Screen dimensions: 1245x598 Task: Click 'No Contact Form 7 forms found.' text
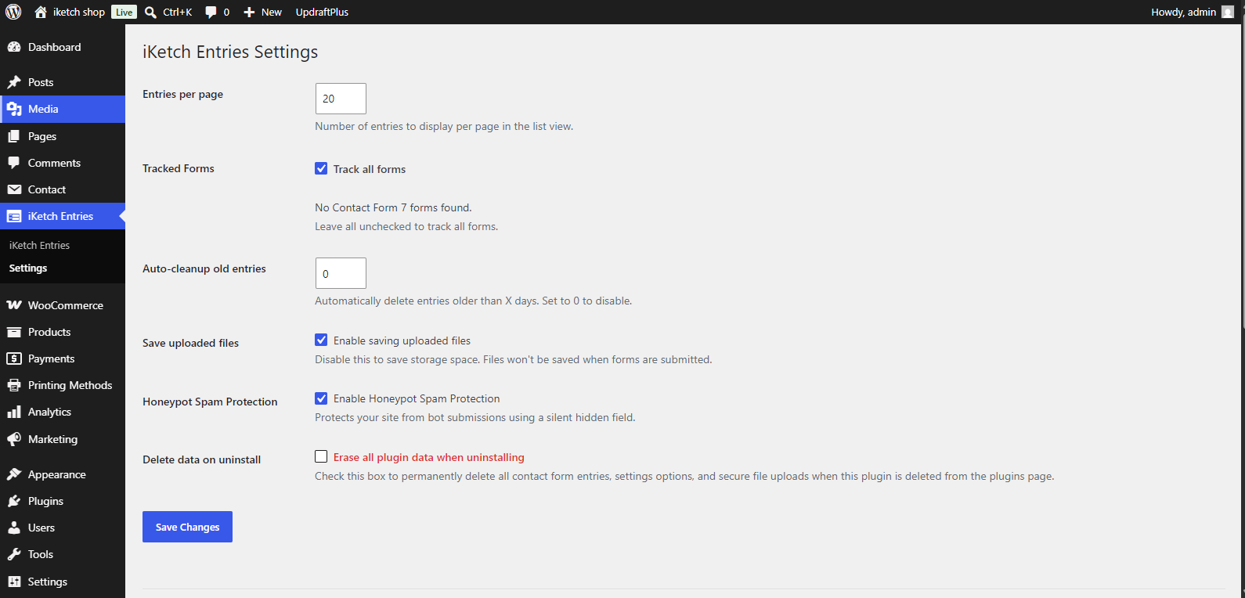[x=393, y=207]
